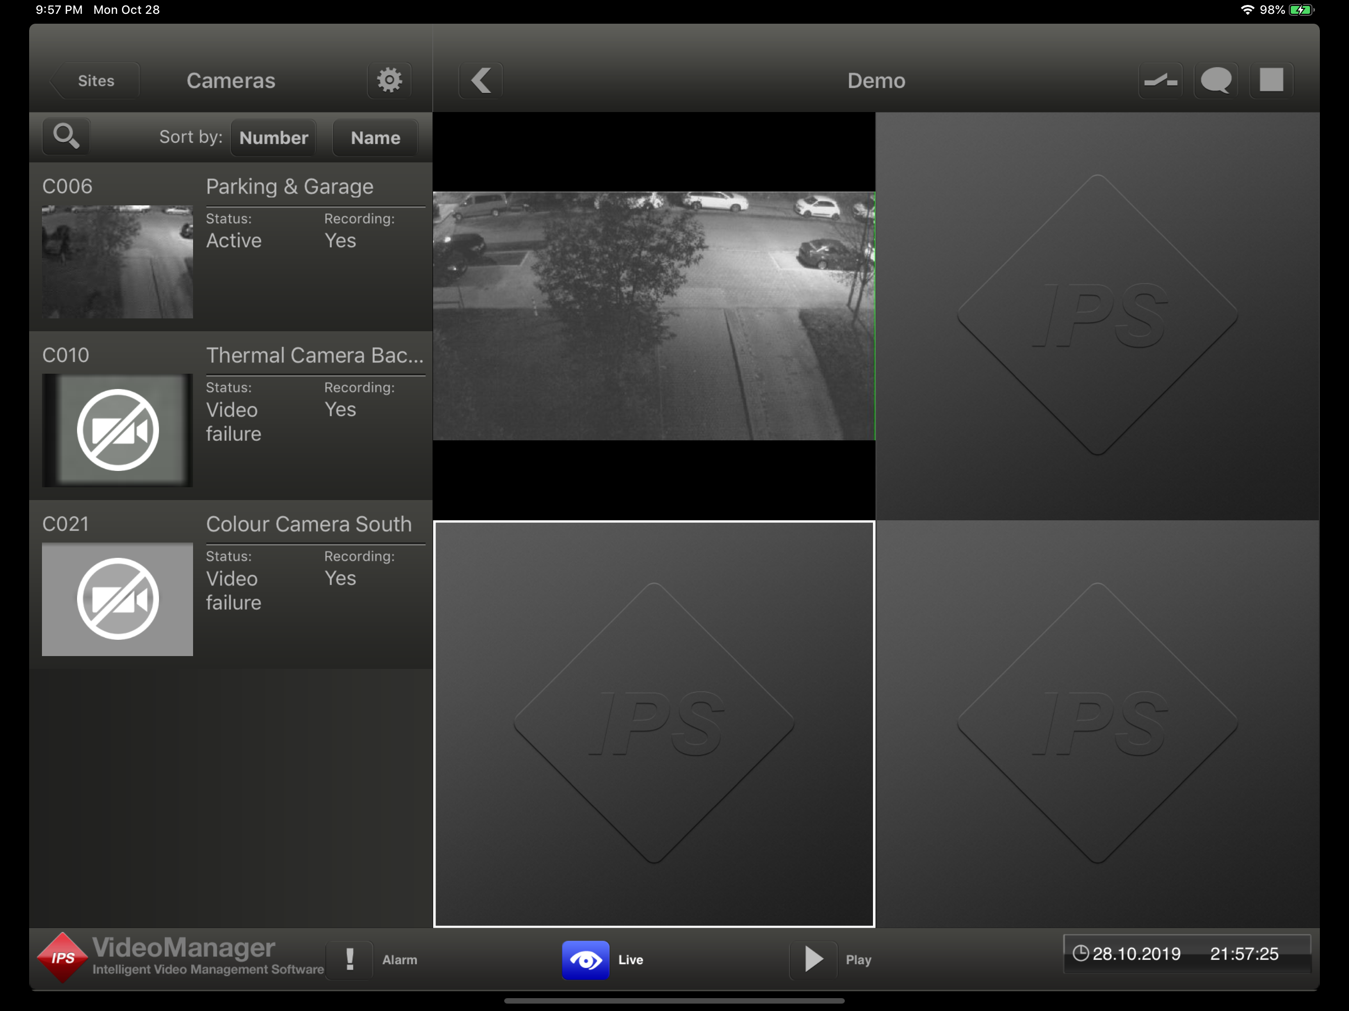Open the Parking & Garage camera name
This screenshot has width=1349, height=1011.
coord(290,187)
